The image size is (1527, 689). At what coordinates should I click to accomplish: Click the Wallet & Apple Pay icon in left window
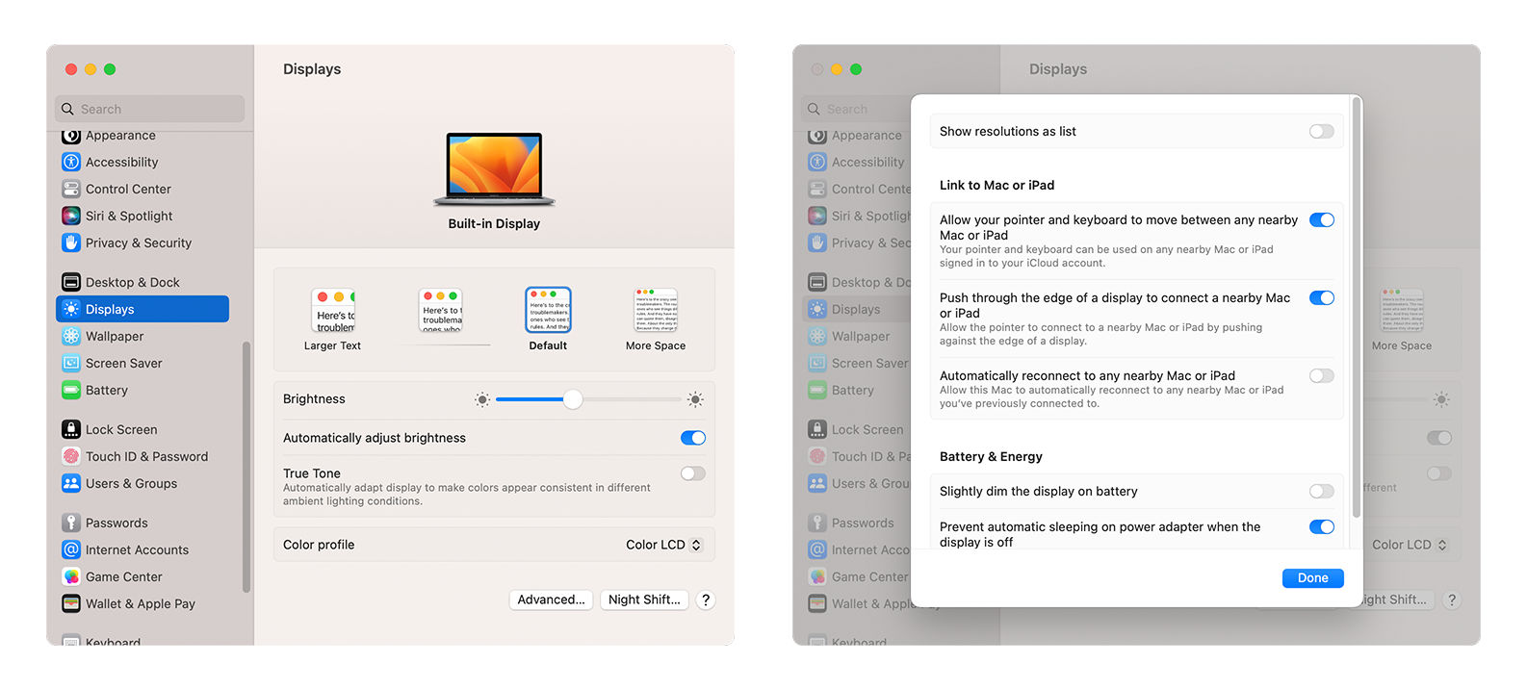tap(71, 603)
